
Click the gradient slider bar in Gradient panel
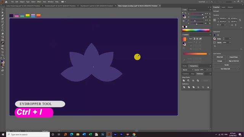tap(195, 54)
